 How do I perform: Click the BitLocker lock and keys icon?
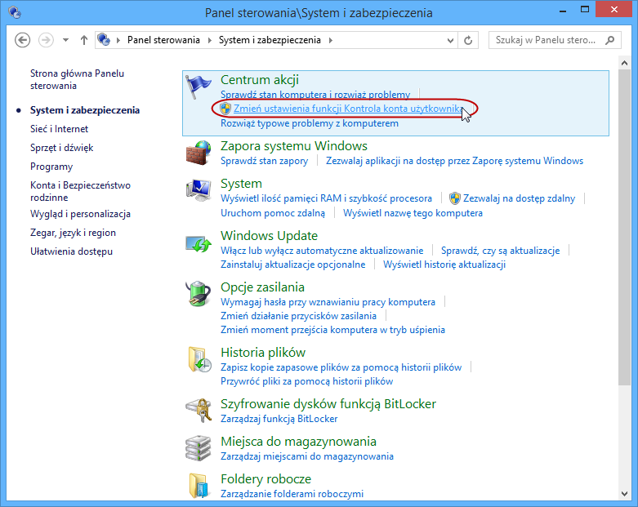coord(199,411)
